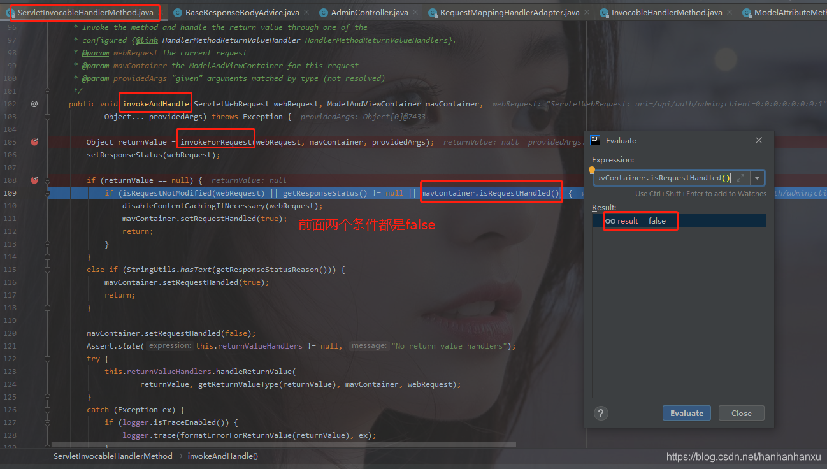
Task: Collapse the try block at line 122
Action: [47, 359]
